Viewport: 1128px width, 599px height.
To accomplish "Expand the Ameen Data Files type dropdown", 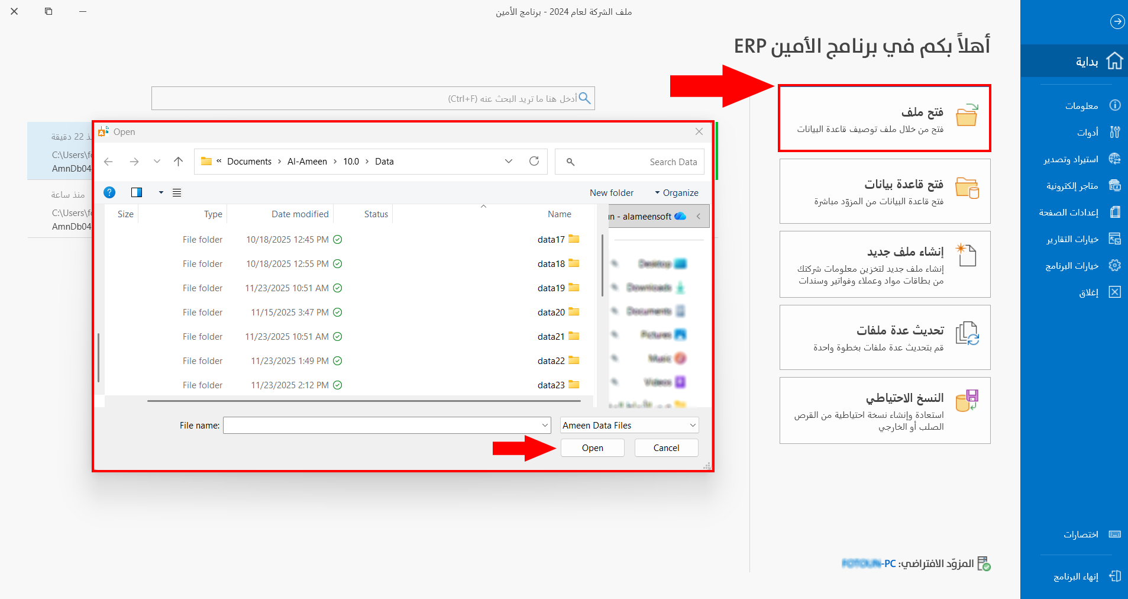I will tap(693, 426).
